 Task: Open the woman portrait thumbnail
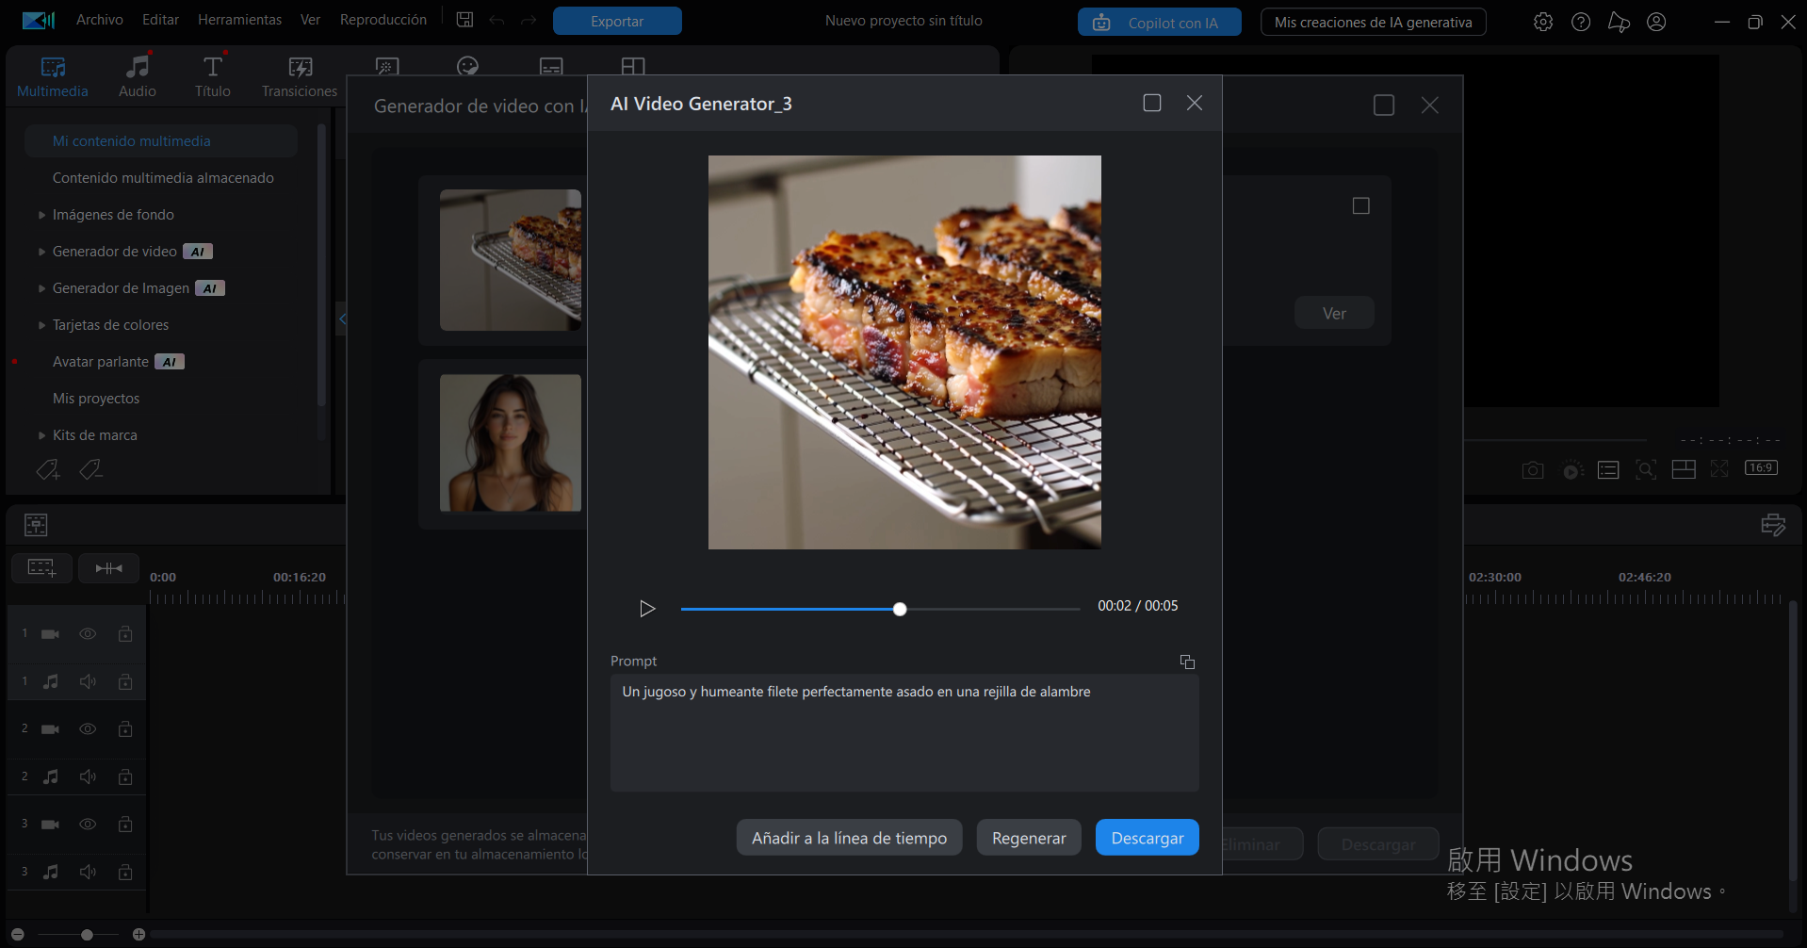point(511,443)
